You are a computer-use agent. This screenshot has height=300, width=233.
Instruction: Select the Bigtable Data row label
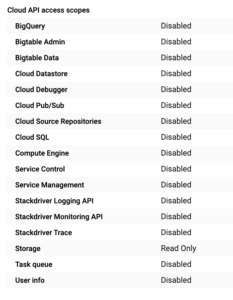point(37,58)
